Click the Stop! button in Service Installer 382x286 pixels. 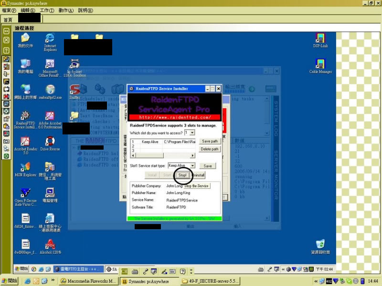[182, 175]
